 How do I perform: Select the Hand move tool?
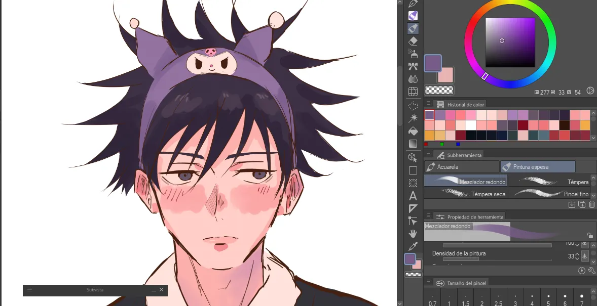click(413, 234)
